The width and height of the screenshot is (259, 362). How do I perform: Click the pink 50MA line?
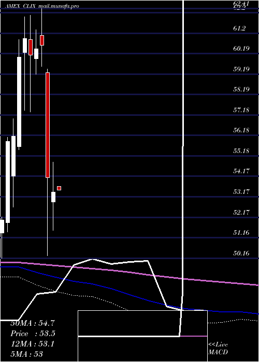[129, 271]
